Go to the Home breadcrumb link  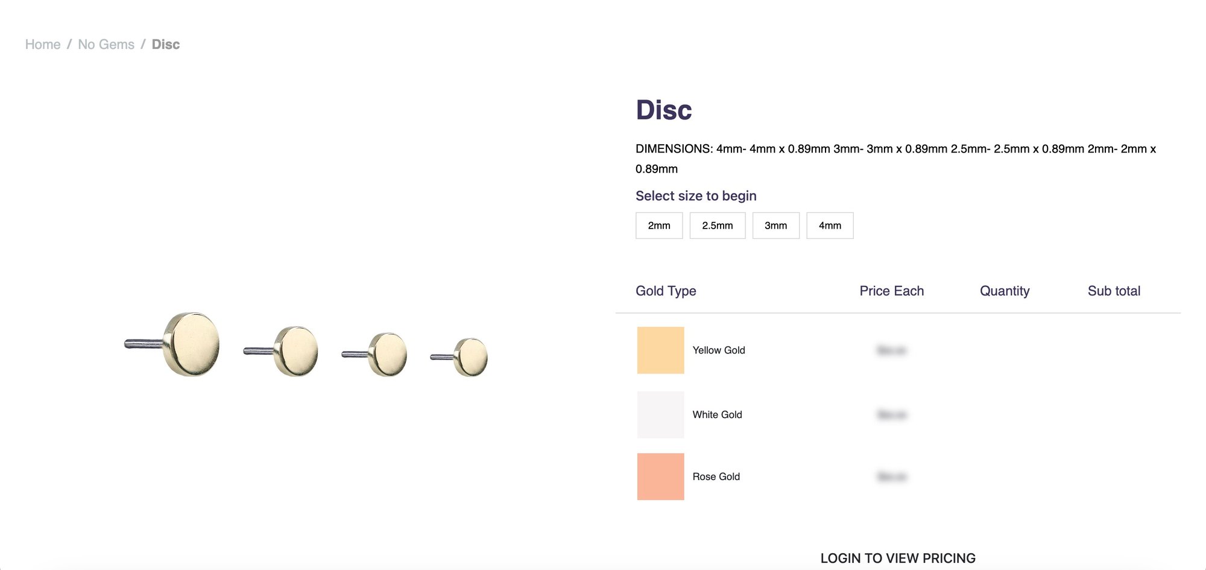43,45
